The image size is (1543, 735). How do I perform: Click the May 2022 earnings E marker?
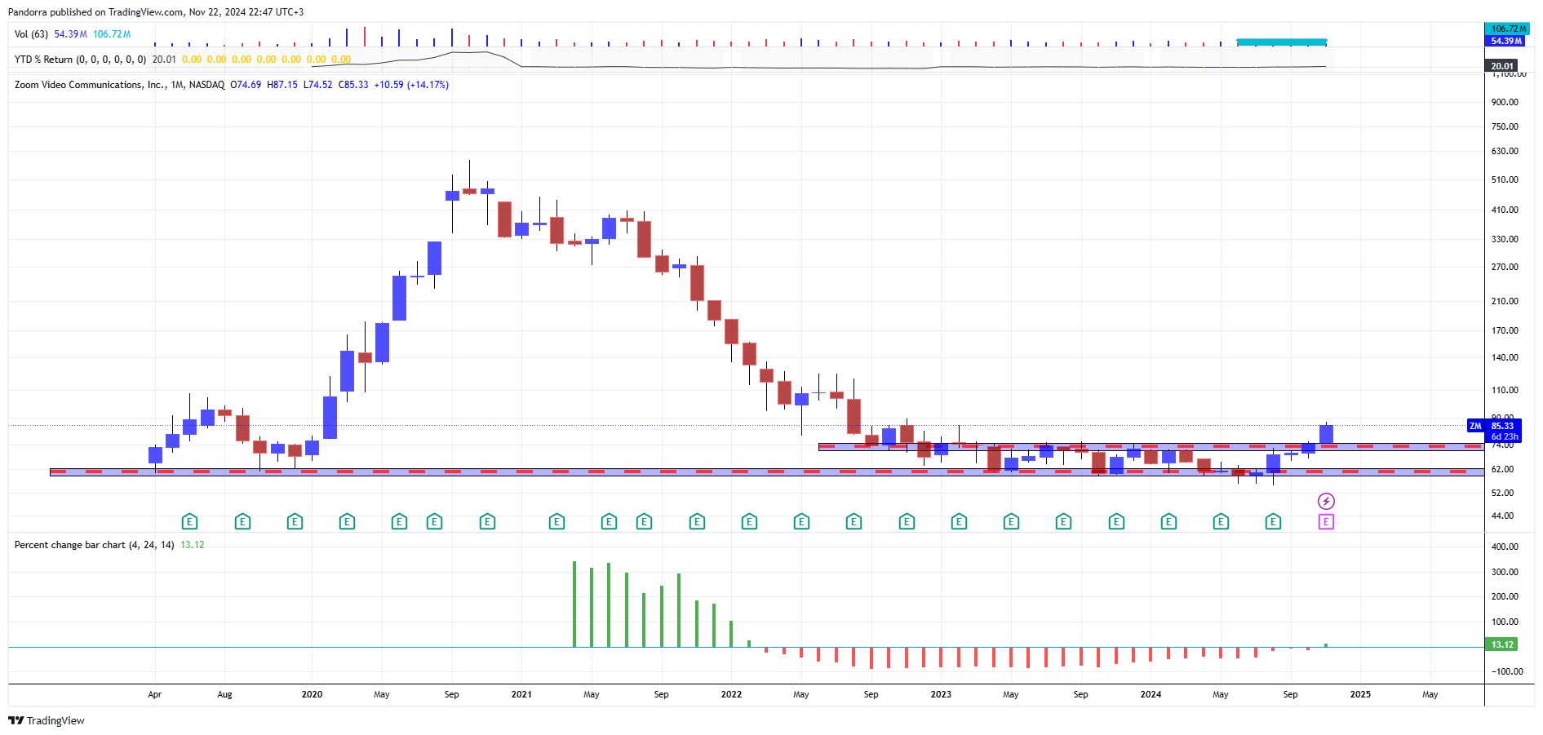tap(801, 521)
